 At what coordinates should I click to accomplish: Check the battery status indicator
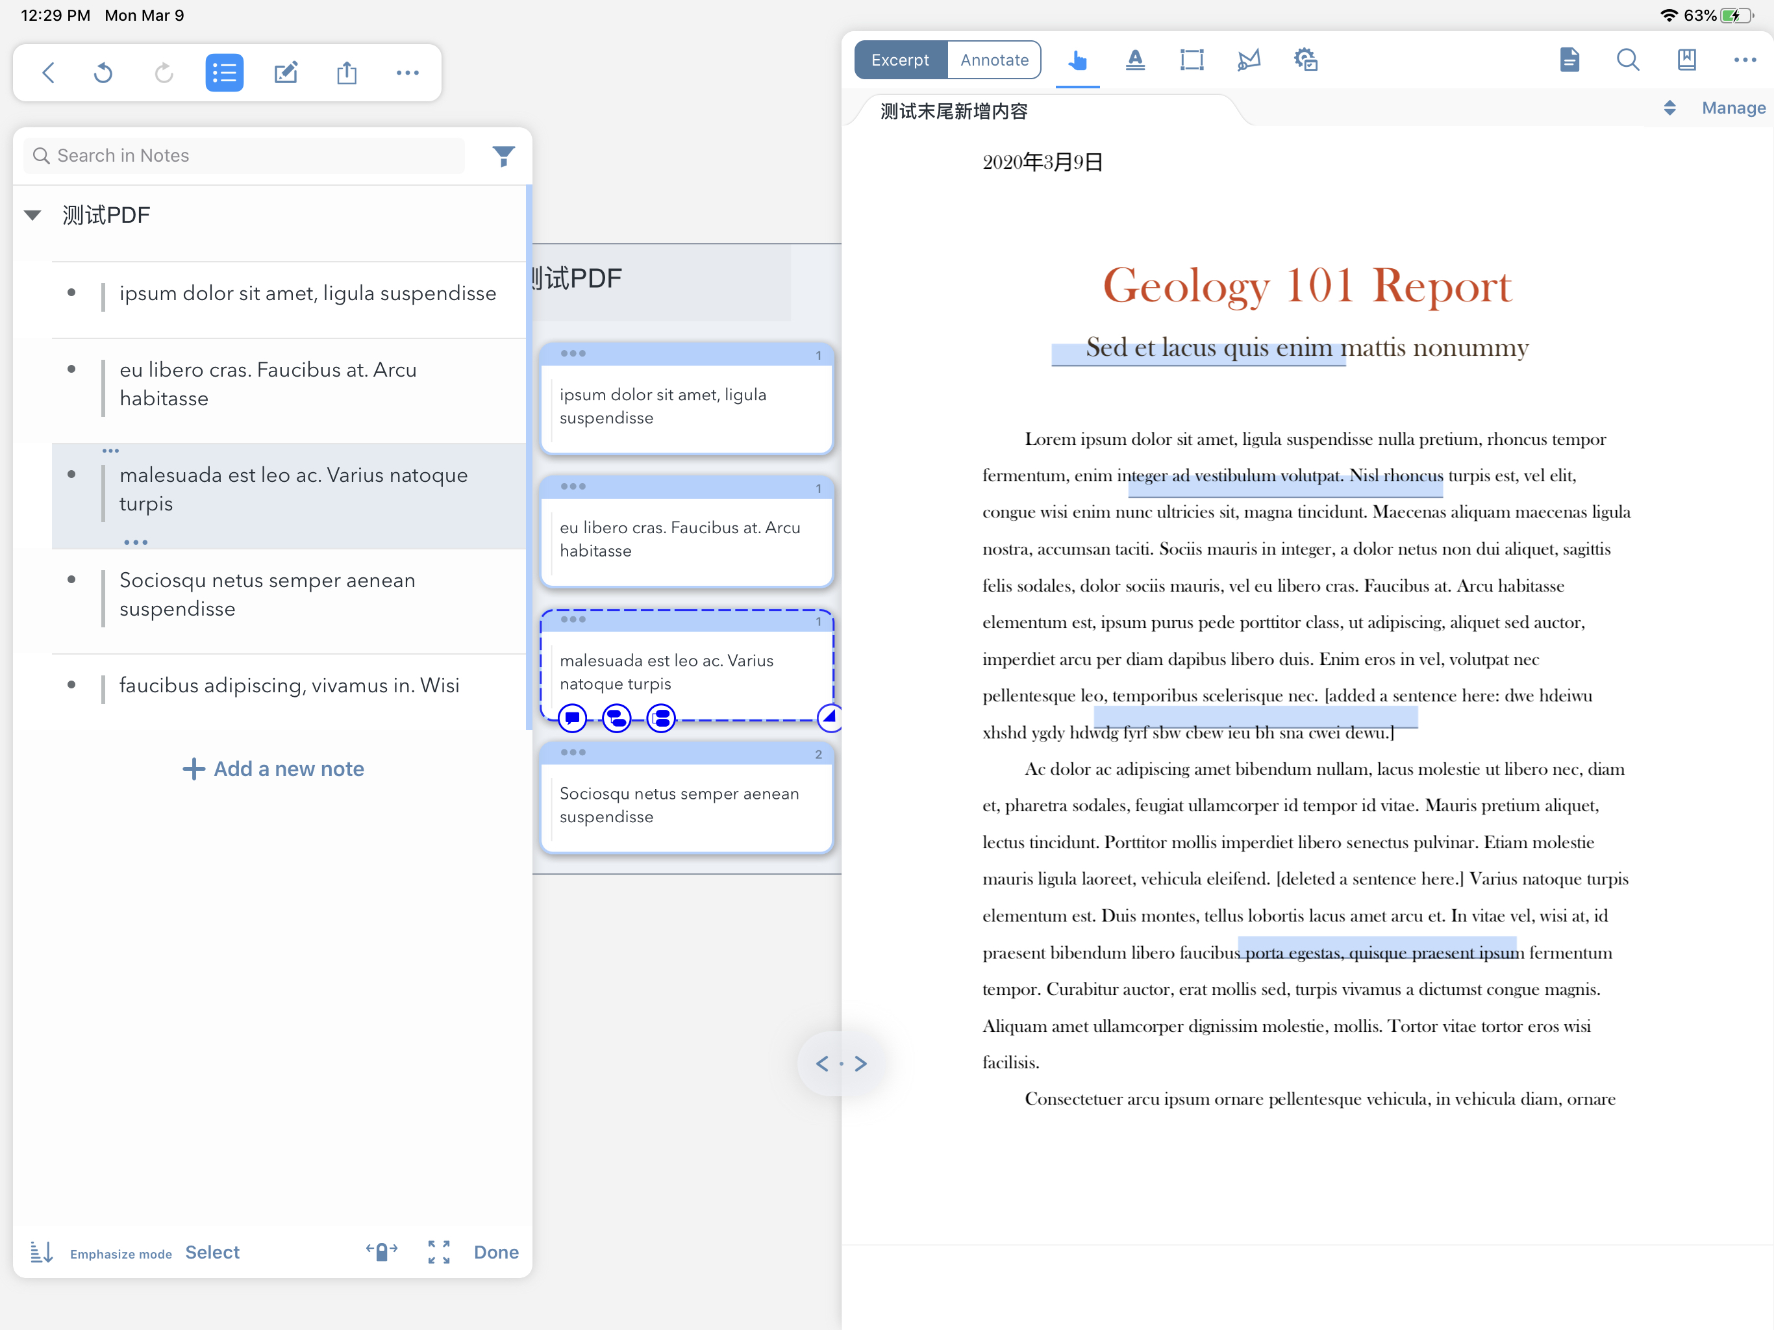(1736, 15)
